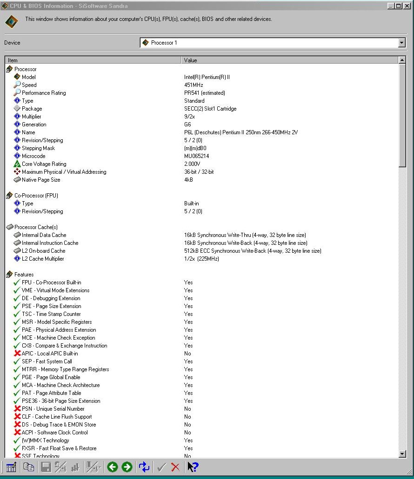Click the info icon beside Multiplier

(17, 117)
